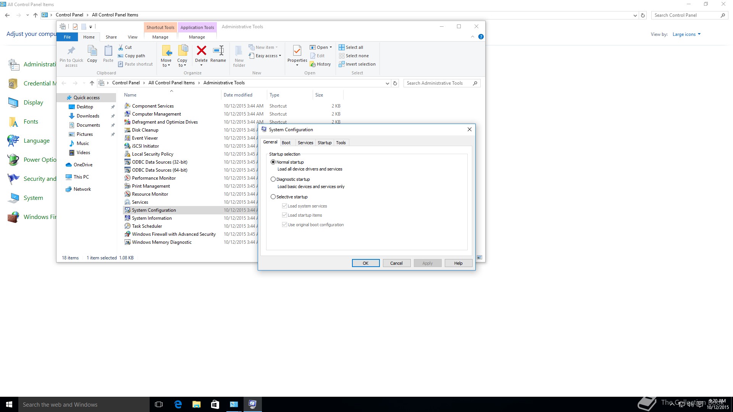Go up one level in Administrative Tools
733x412 pixels.
tap(92, 83)
